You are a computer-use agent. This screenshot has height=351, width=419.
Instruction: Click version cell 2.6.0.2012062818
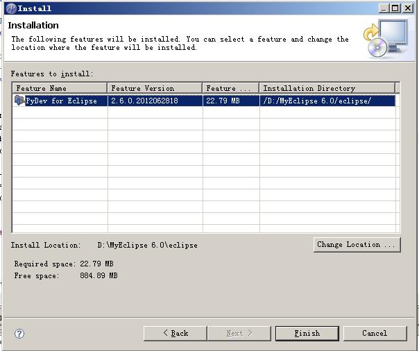click(x=155, y=101)
